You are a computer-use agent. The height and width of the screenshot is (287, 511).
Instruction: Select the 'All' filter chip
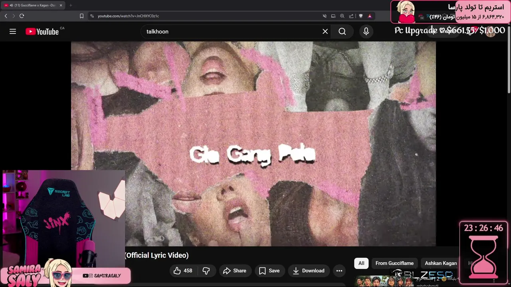click(361, 263)
